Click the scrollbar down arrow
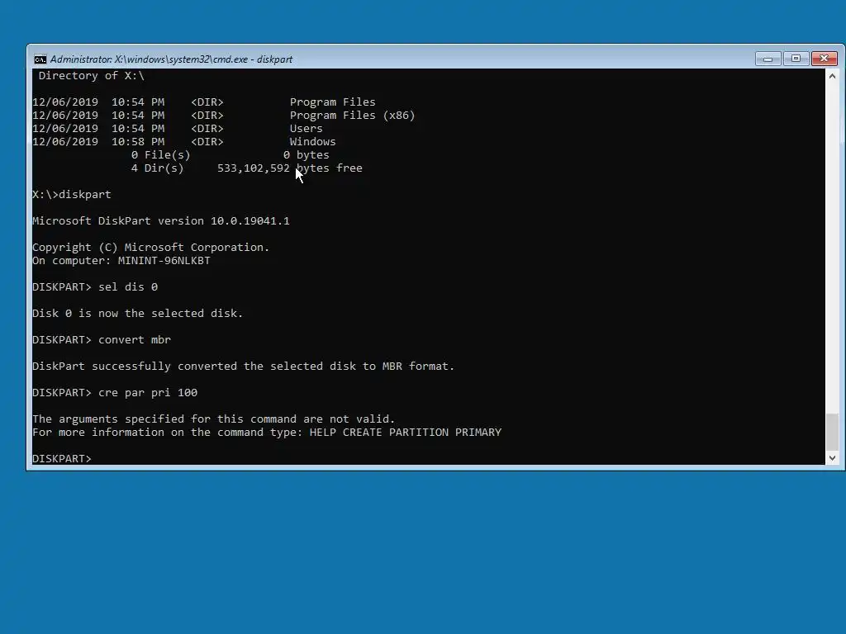 [x=832, y=457]
